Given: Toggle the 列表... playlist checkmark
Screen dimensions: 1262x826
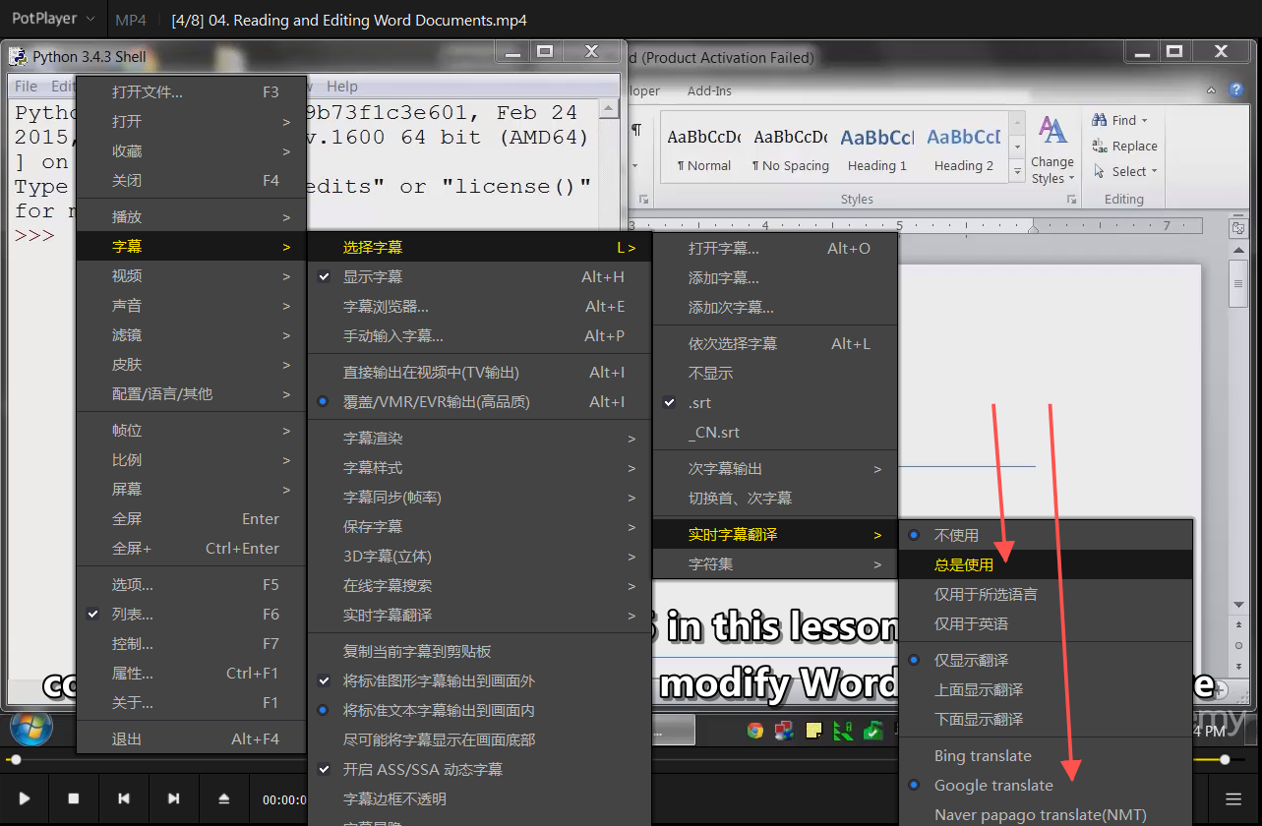Looking at the screenshot, I should pyautogui.click(x=192, y=615).
